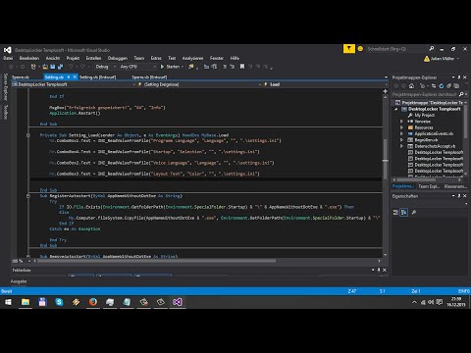Click the code editor horizontal scrollbar
Viewport: 471px width, 353px height.
coord(157,261)
